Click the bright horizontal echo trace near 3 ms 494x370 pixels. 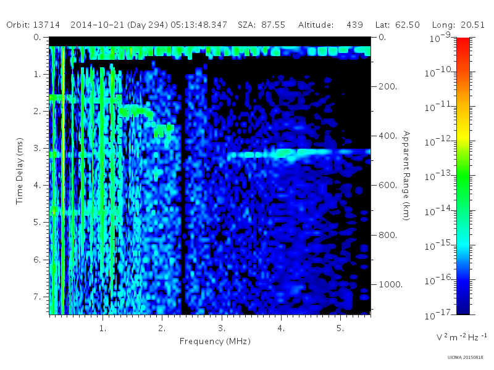click(299, 153)
